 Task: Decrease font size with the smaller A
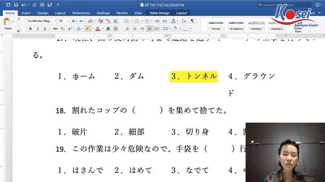[82, 21]
